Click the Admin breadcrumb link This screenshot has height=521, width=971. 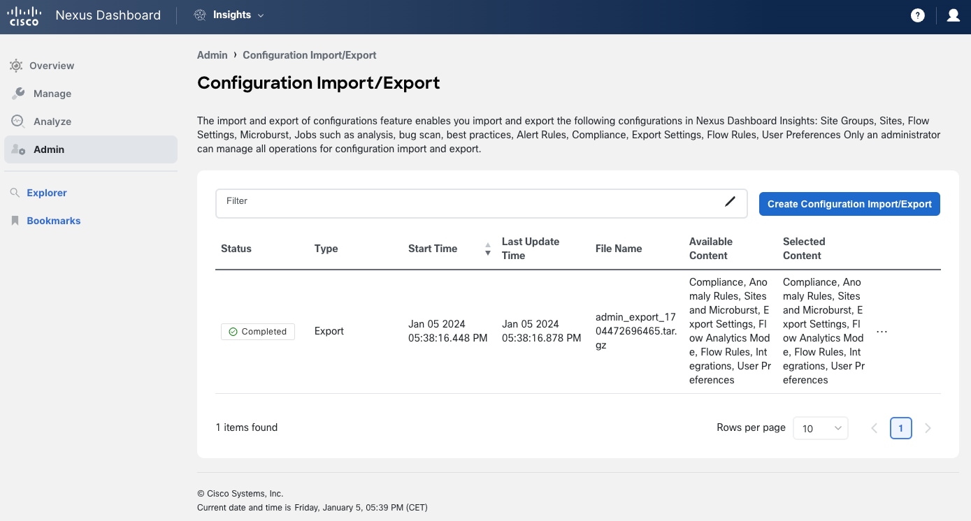coord(213,55)
